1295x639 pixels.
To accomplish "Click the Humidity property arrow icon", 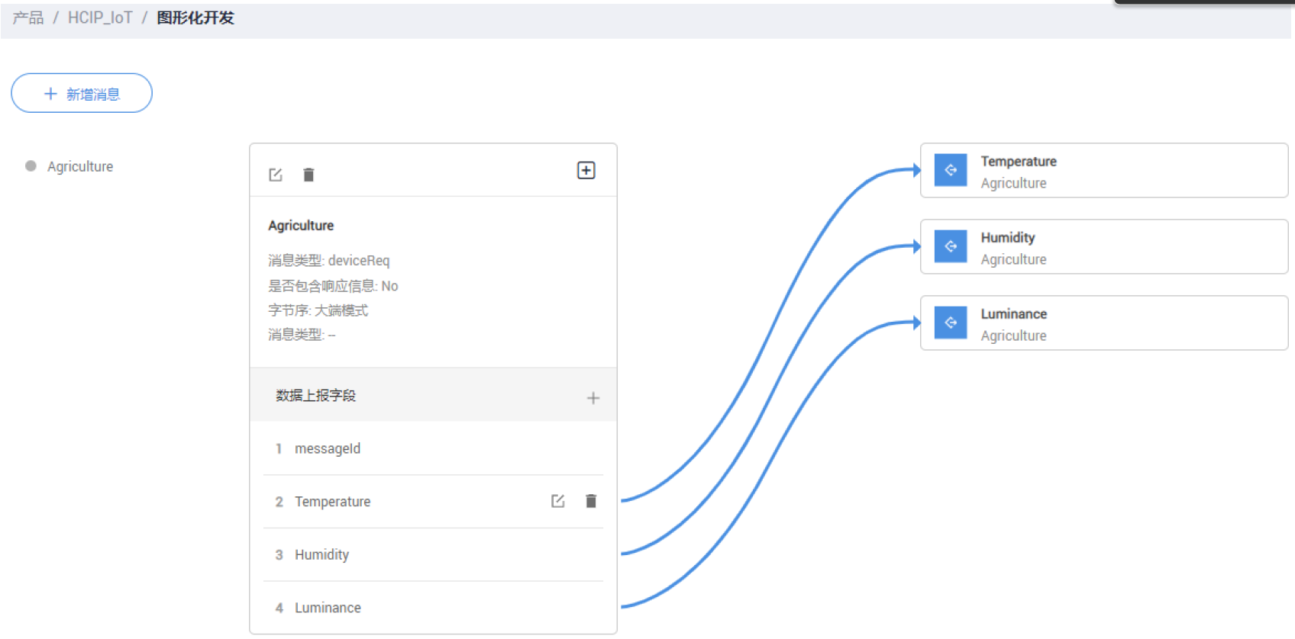I will point(951,246).
